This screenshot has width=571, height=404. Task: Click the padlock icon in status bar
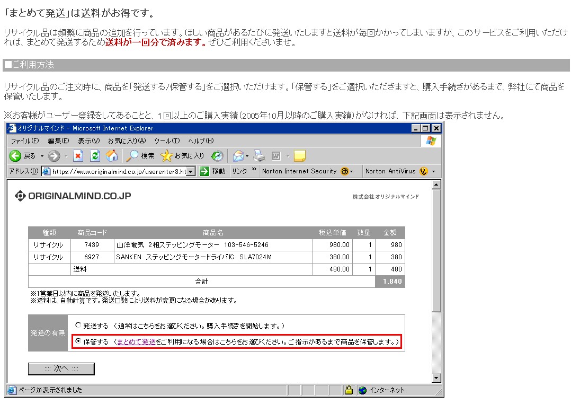tap(349, 390)
